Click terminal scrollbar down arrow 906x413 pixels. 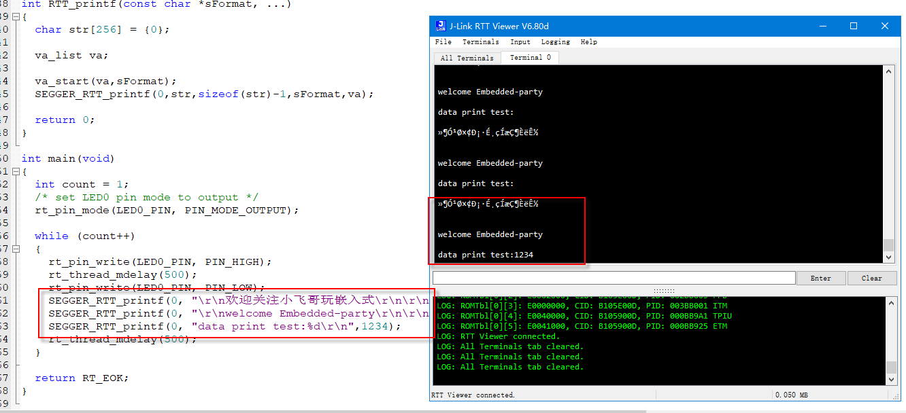[888, 257]
